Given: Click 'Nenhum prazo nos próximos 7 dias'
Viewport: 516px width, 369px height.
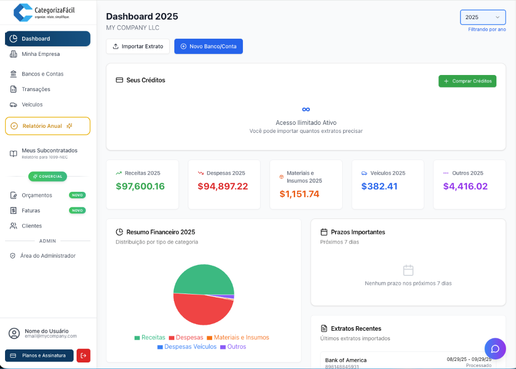Looking at the screenshot, I should 408,283.
